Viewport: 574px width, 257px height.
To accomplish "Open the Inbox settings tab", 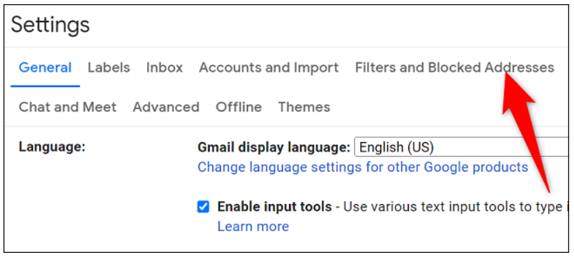I will point(164,68).
